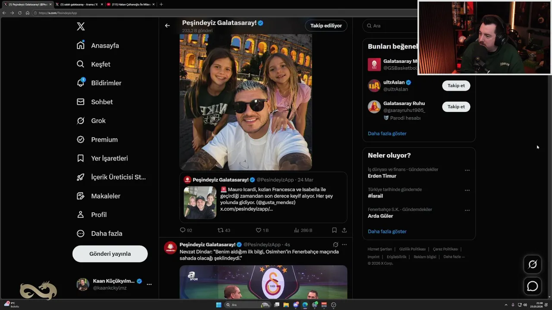The width and height of the screenshot is (552, 310).
Task: Repost the tweet with 43 reposts
Action: 224,230
